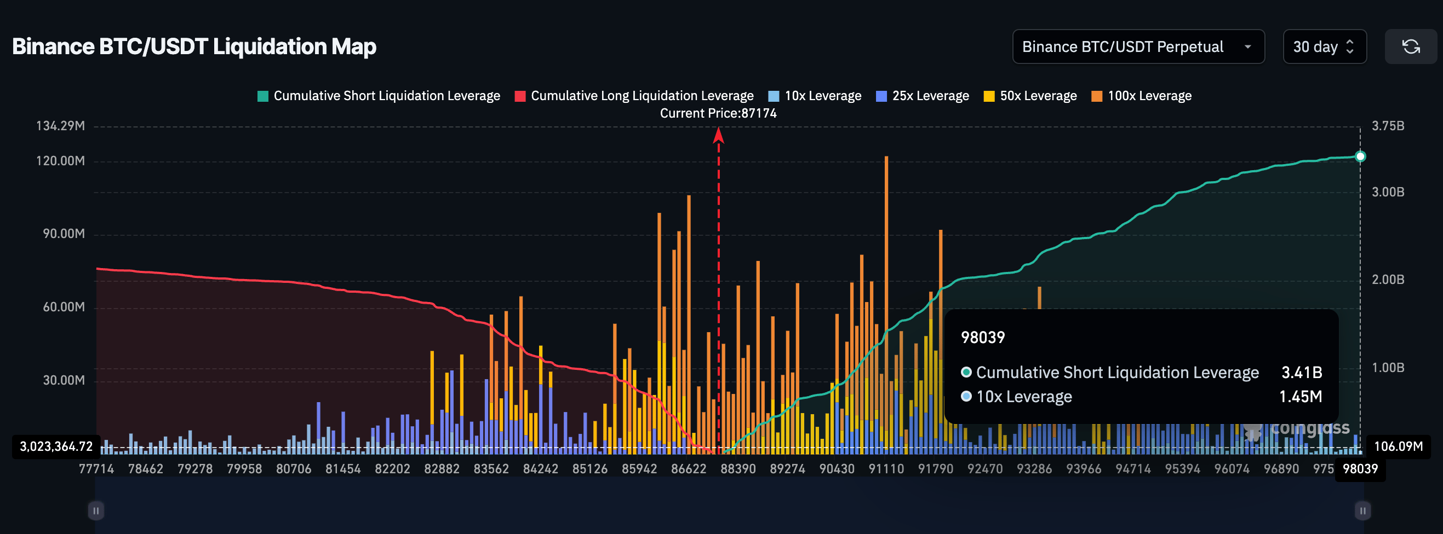Screen dimensions: 1443x534
Task: Click the refresh chart icon
Action: click(x=1411, y=47)
